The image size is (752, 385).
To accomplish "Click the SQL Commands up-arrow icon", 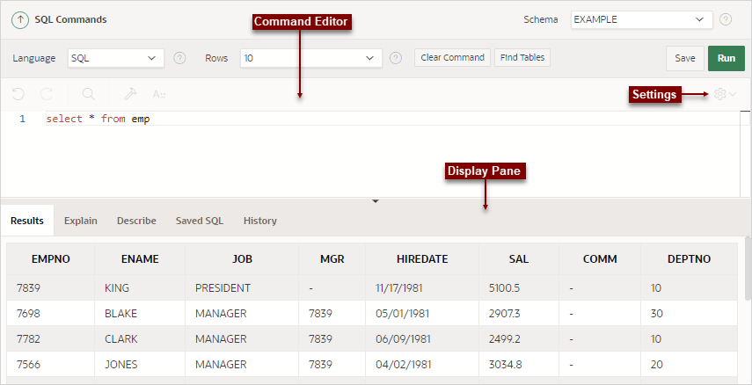I will [20, 19].
